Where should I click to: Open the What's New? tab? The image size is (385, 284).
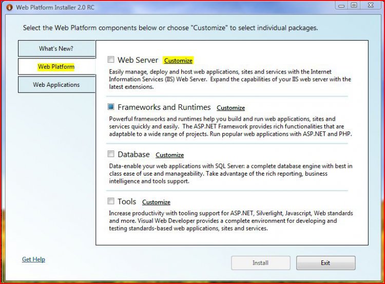56,48
